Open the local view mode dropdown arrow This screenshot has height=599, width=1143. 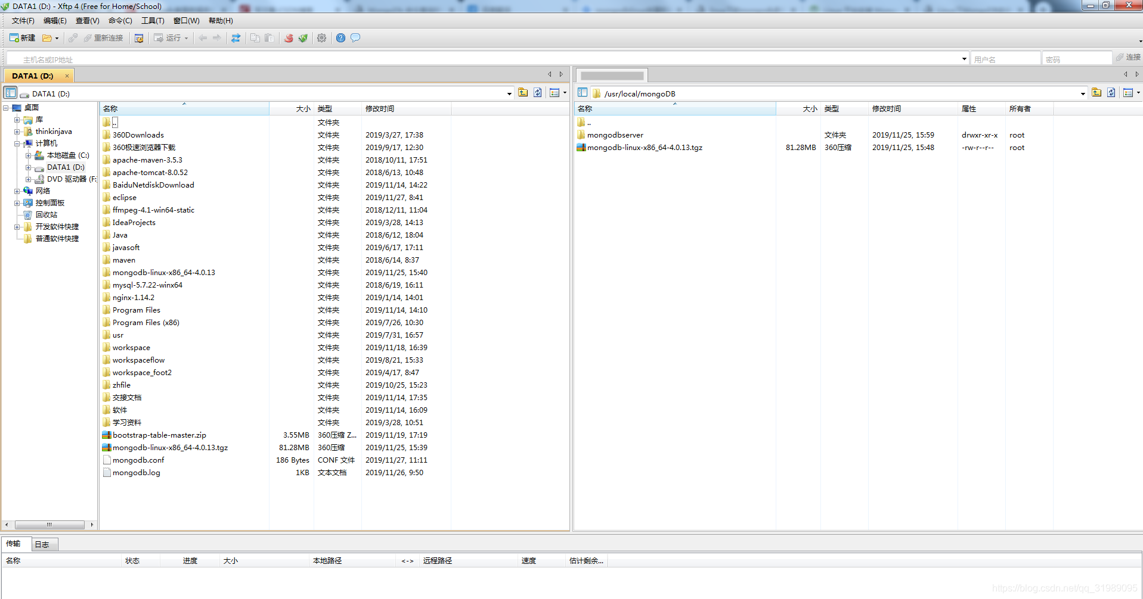(565, 92)
